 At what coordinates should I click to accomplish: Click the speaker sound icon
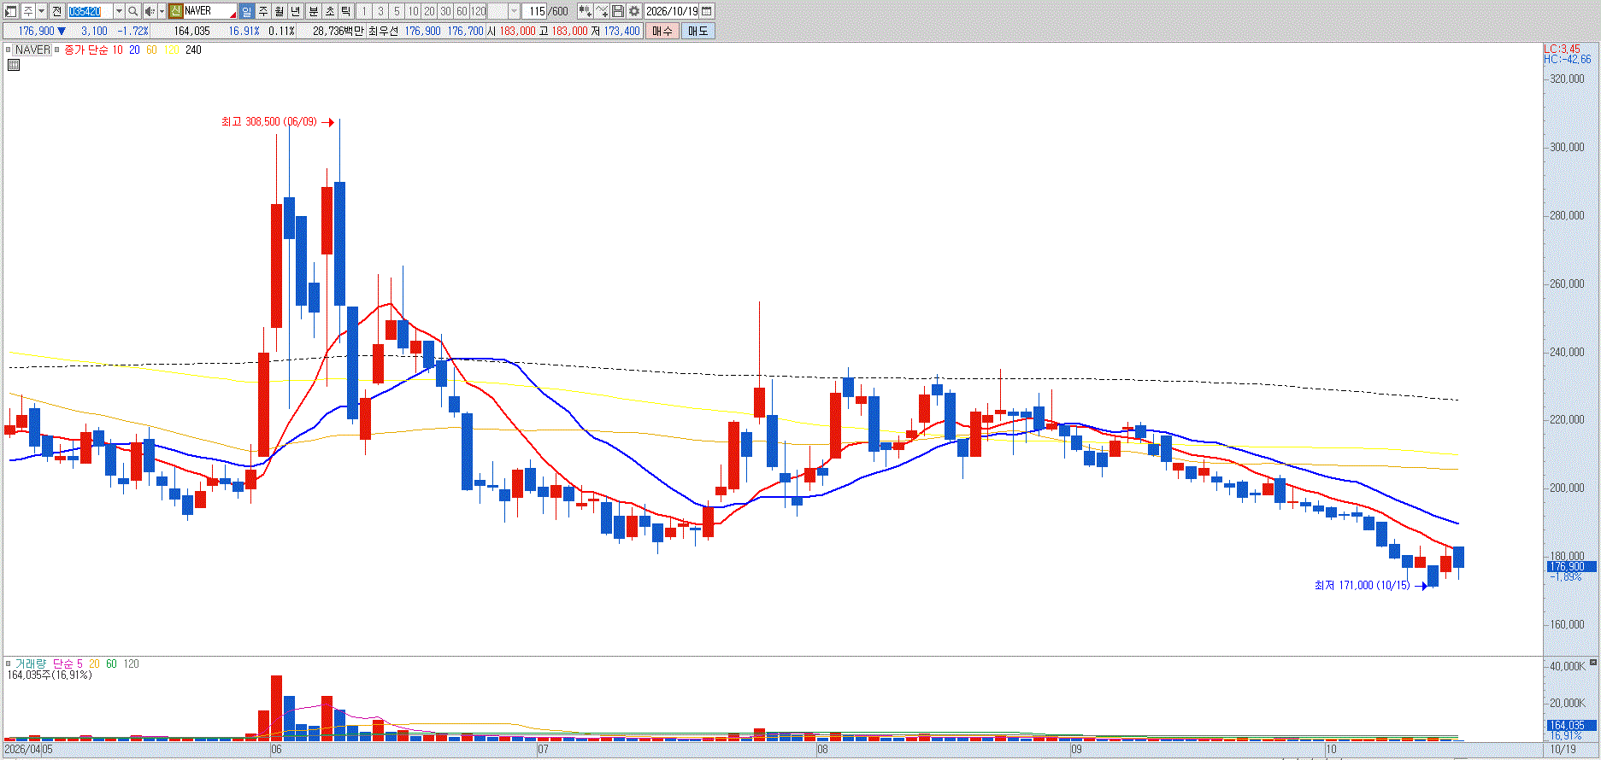tap(150, 11)
